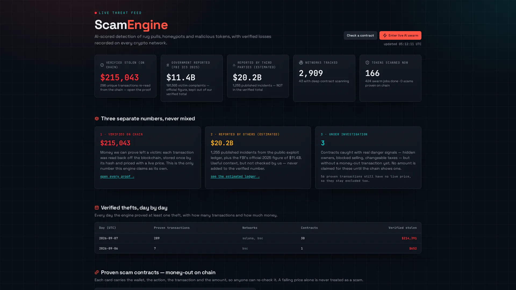
Task: Click the 1 · VERIFIED ON CHAIN label
Action: (121, 134)
